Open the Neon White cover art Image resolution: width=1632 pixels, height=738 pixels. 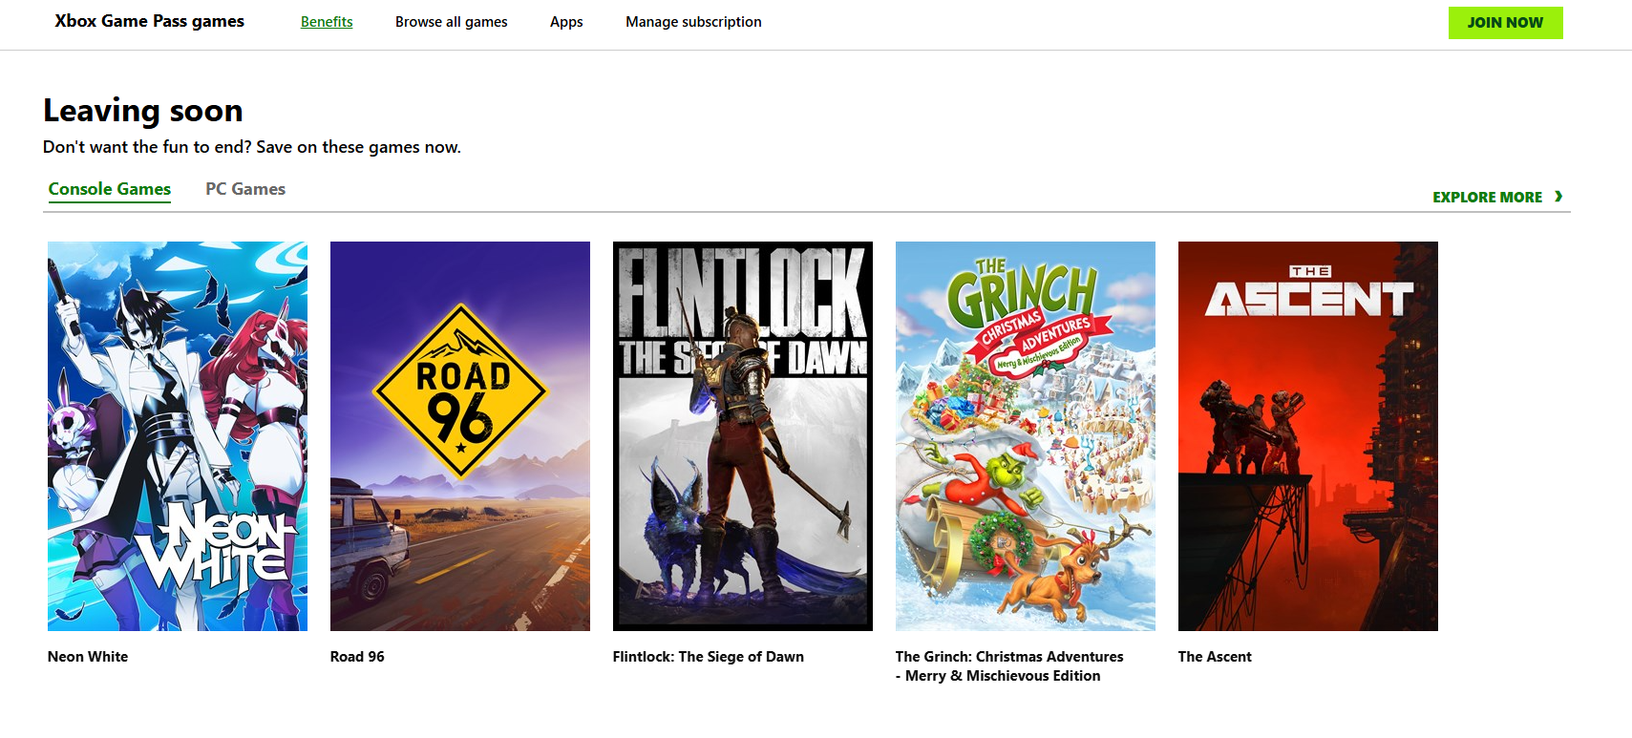point(178,435)
